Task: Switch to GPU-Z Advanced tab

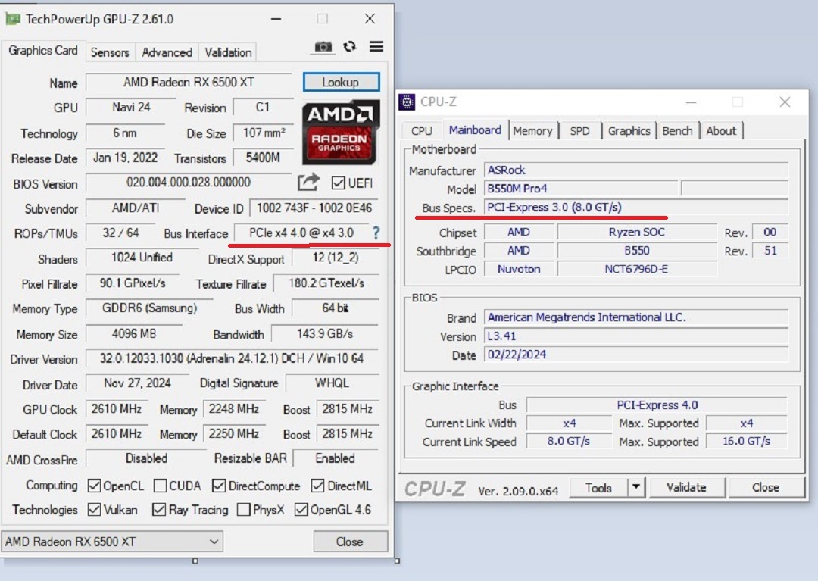Action: click(x=167, y=52)
